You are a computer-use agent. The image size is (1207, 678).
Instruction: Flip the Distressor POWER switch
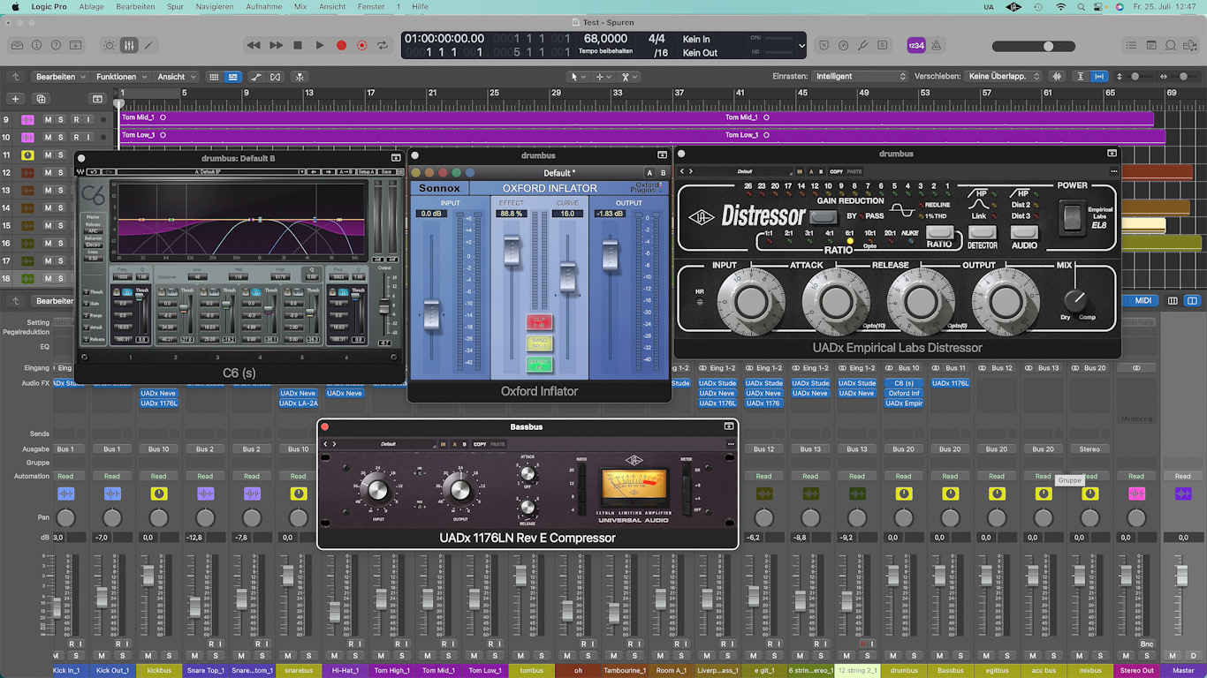[1073, 216]
